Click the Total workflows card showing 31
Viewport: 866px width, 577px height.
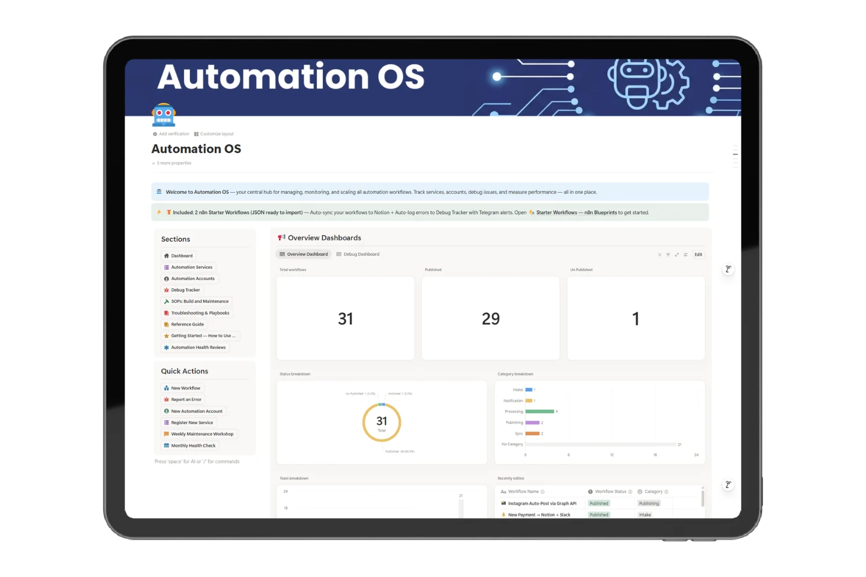pyautogui.click(x=345, y=319)
